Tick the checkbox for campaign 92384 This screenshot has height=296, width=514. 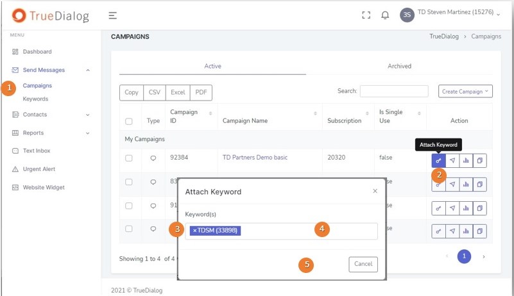(x=129, y=158)
